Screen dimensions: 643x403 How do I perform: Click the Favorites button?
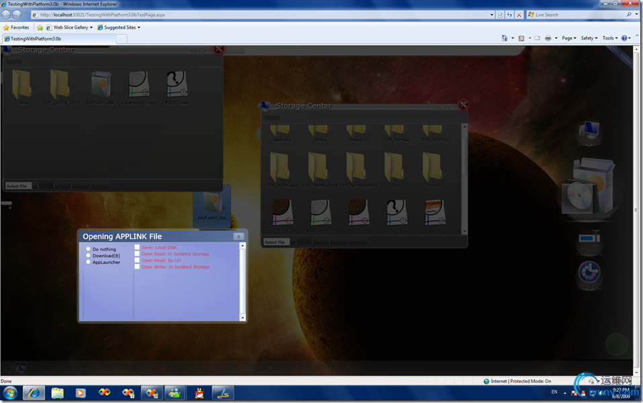click(16, 28)
